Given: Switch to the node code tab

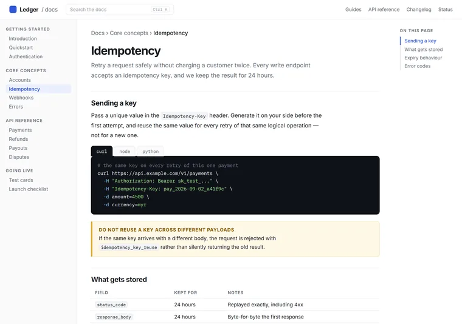Looking at the screenshot, I should pyautogui.click(x=125, y=152).
